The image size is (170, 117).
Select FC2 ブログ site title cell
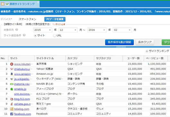click(43, 99)
